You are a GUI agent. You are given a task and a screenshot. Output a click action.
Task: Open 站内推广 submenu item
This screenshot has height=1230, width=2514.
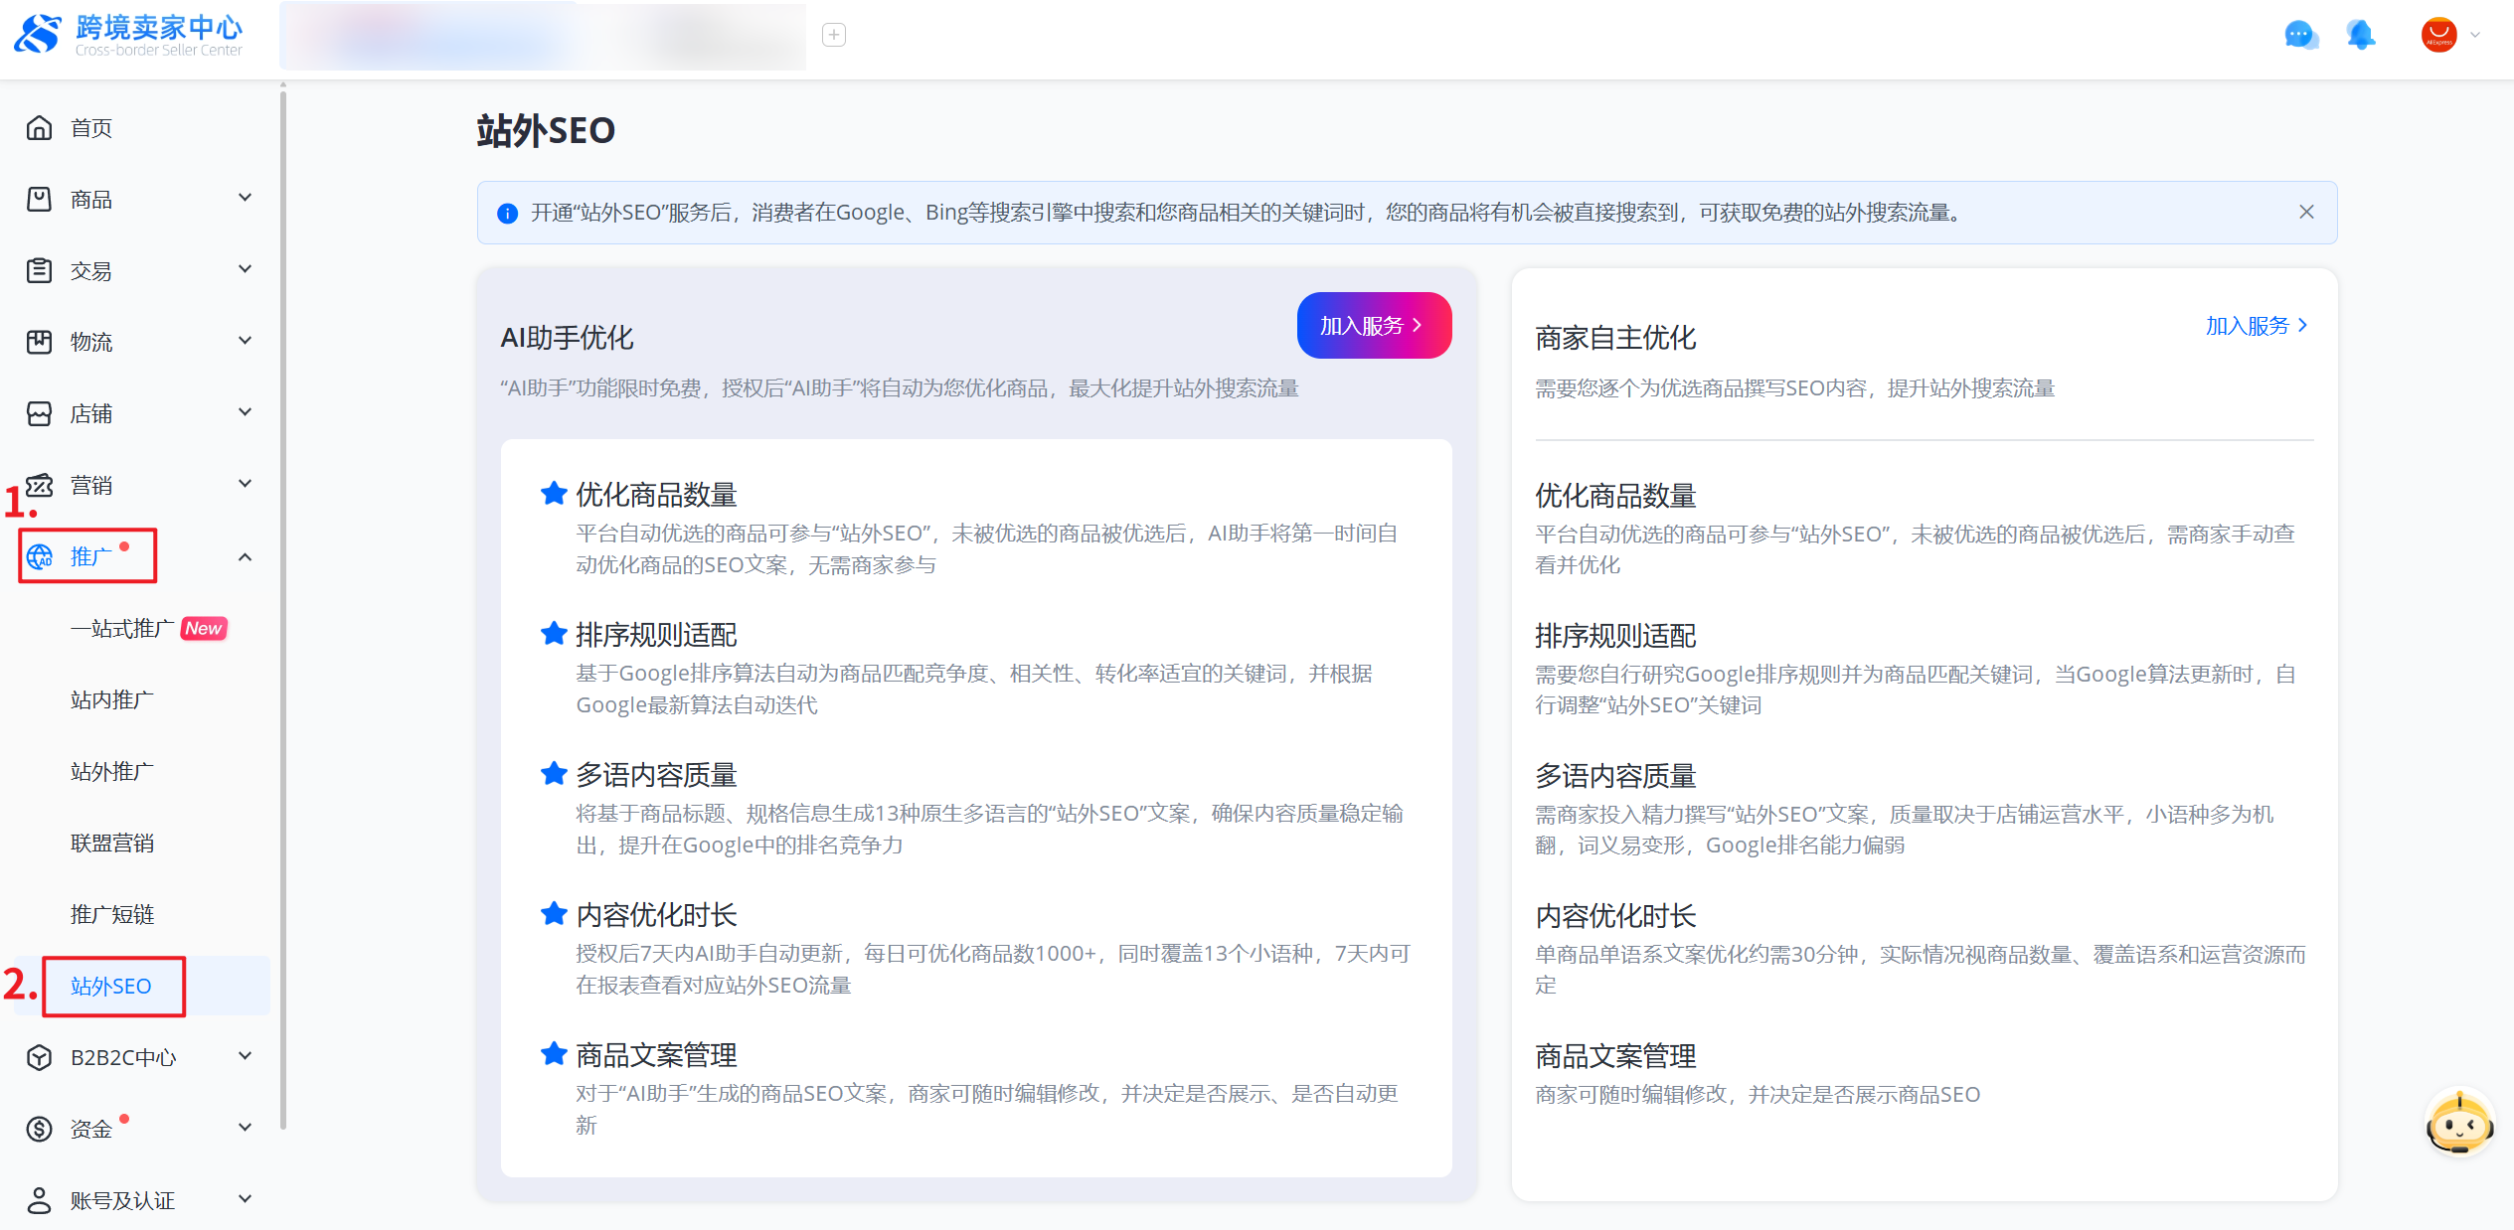(112, 699)
